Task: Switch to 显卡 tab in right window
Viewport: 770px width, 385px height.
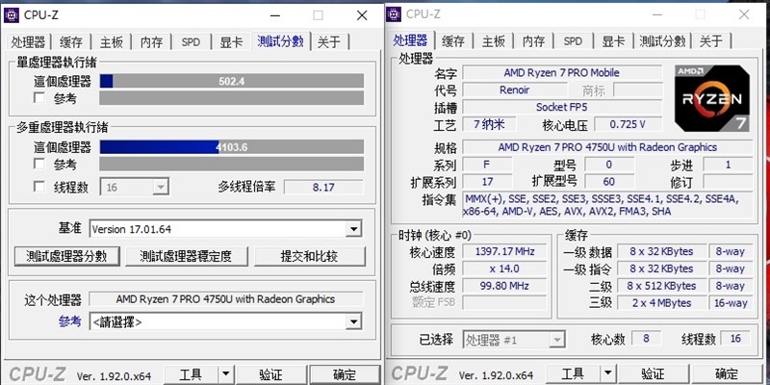Action: coord(613,41)
